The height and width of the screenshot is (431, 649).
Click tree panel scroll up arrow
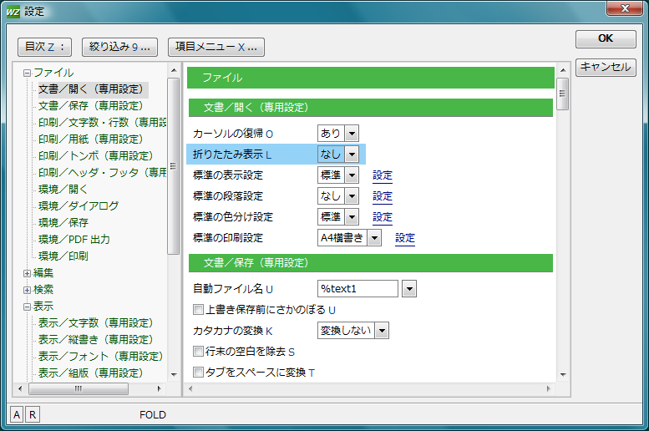point(174,70)
